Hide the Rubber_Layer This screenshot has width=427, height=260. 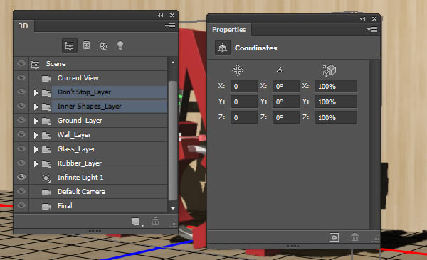pyautogui.click(x=21, y=163)
